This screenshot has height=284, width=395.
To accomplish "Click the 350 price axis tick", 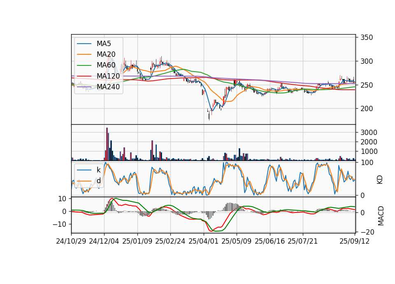I will pos(367,37).
